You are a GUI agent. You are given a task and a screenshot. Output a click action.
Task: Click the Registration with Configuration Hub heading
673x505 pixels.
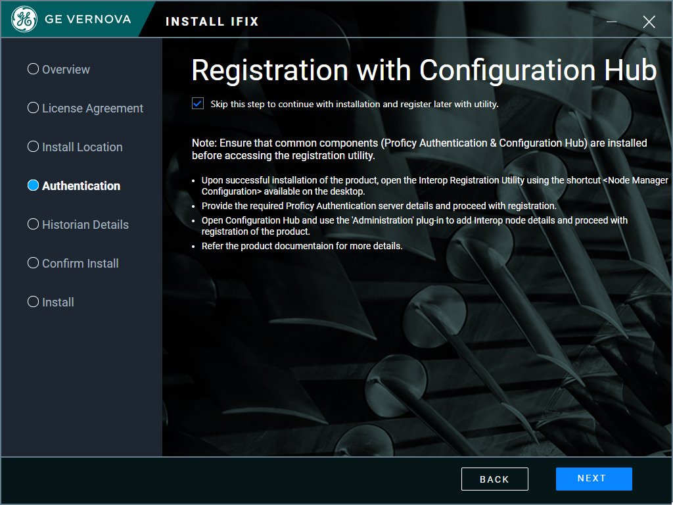tap(424, 70)
